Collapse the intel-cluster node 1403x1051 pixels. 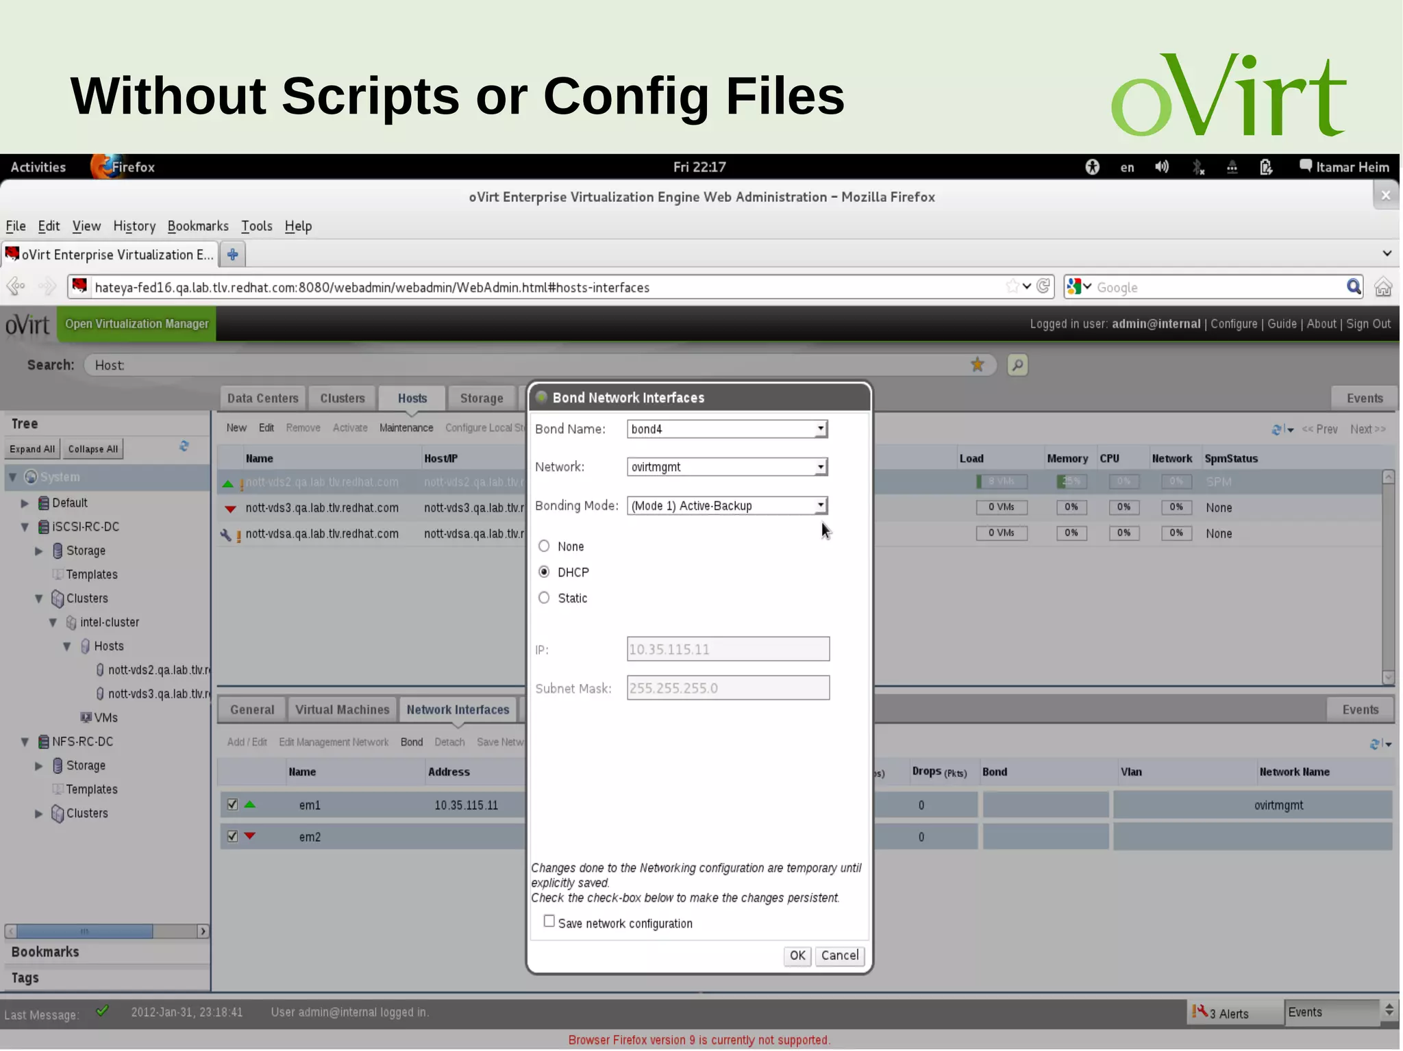pos(53,622)
